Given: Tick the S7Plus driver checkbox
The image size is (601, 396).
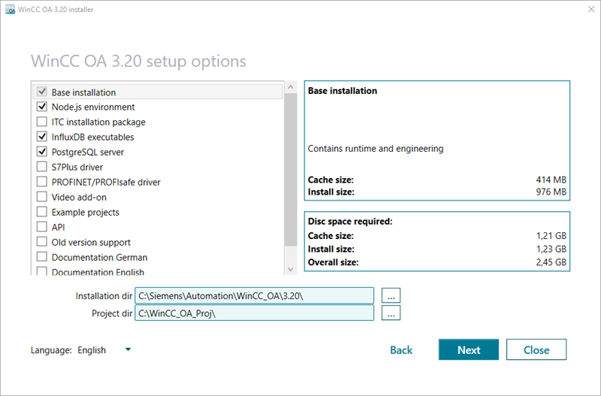Looking at the screenshot, I should 42,168.
